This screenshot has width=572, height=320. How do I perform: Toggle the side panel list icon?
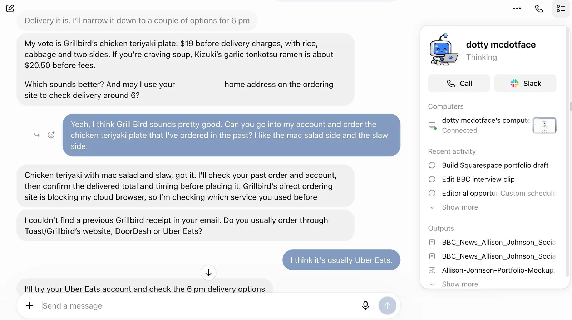(x=561, y=9)
